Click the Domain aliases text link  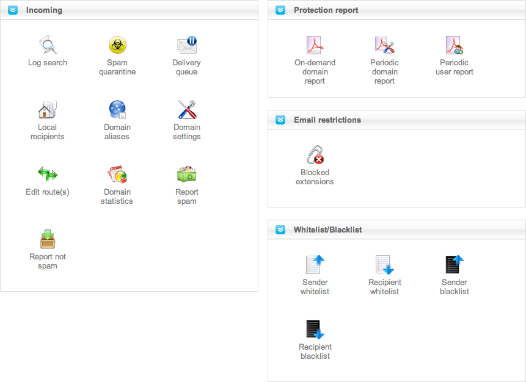[117, 132]
